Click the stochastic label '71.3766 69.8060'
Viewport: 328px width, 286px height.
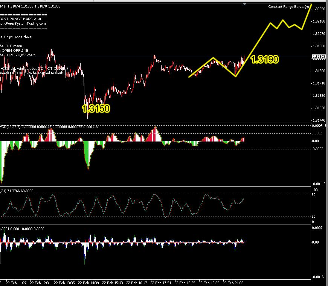coord(20,191)
